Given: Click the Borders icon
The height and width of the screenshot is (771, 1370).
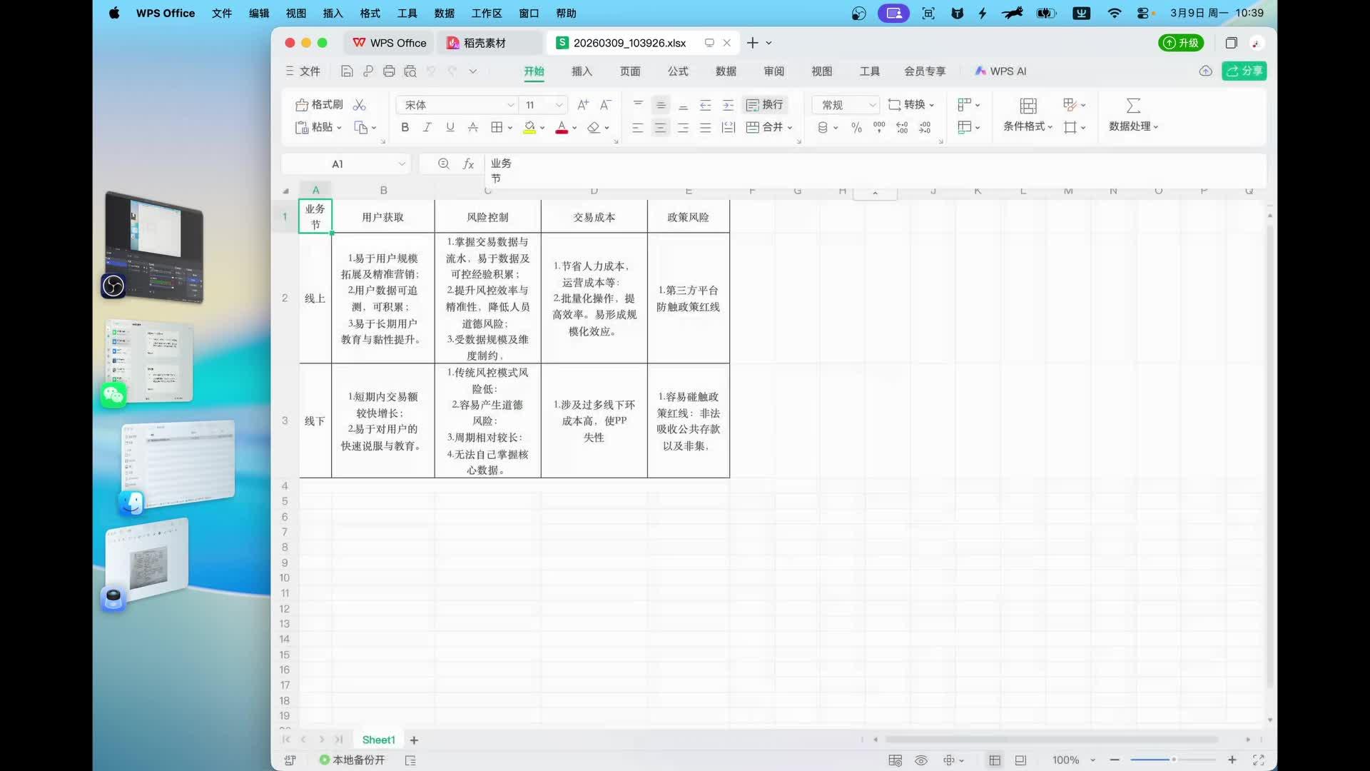Looking at the screenshot, I should click(x=497, y=127).
